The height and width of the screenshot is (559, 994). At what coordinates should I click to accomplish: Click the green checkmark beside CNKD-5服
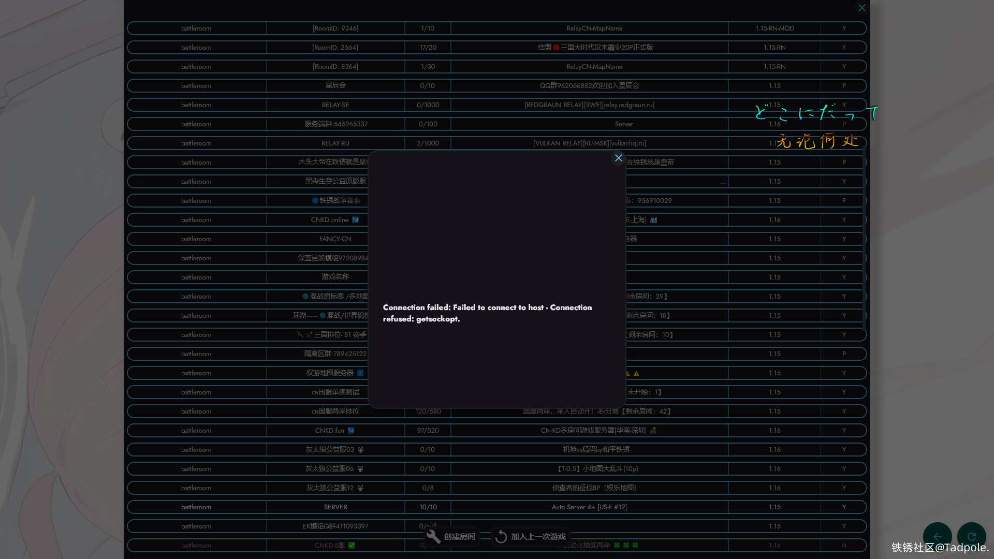352,546
